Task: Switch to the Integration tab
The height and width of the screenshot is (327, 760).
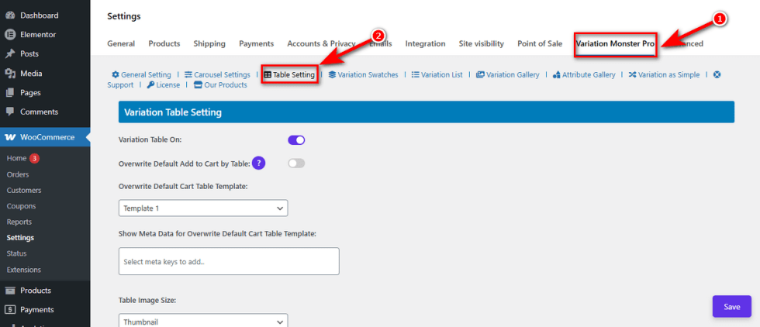Action: [x=426, y=43]
